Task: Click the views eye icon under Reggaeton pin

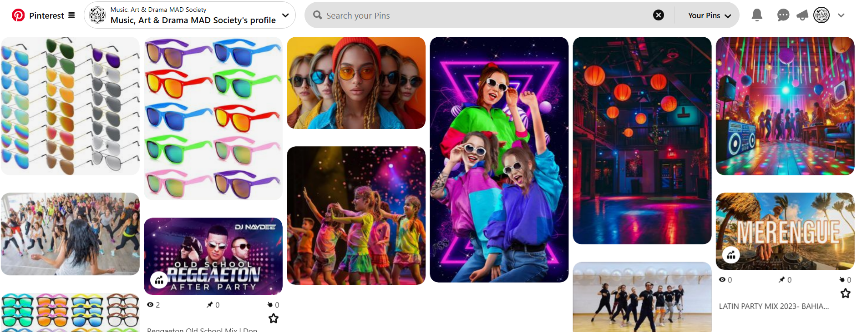Action: coord(150,305)
